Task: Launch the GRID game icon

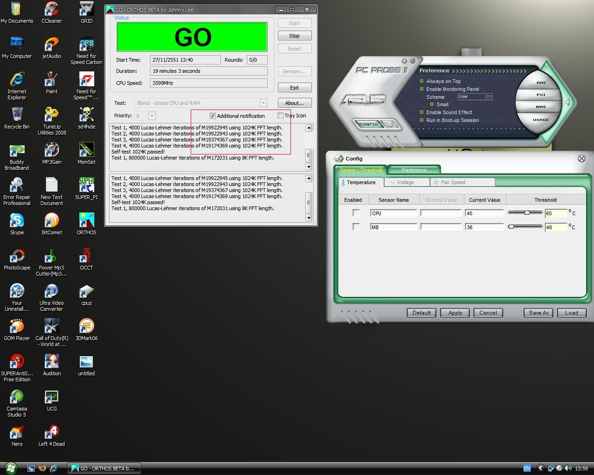Action: tap(86, 13)
